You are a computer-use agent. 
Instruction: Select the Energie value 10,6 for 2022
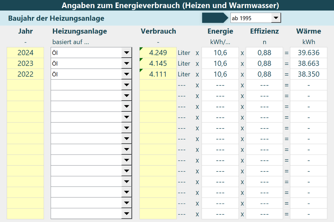pos(220,74)
